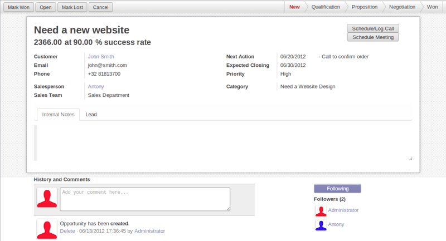Screen dimensions: 446x241
Task: Toggle the Following button
Action: [337, 189]
